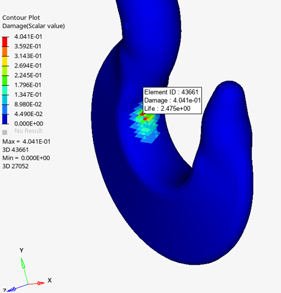Viewport: 281px width, 293px height.
Task: Select the 3D 27052 minimum entity label
Action: click(x=15, y=166)
